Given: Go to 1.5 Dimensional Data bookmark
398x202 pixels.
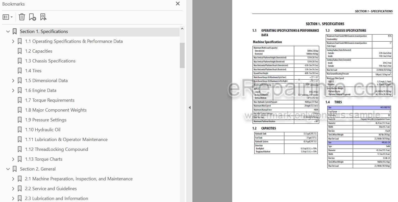Looking at the screenshot, I should [46, 81].
